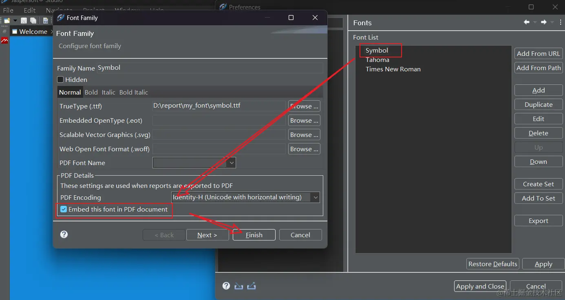
Task: Open the File menu
Action: [x=8, y=10]
